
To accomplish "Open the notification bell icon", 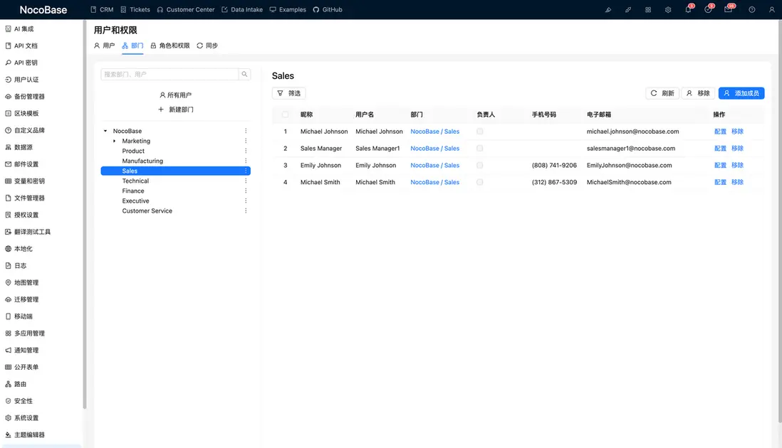I will [688, 9].
